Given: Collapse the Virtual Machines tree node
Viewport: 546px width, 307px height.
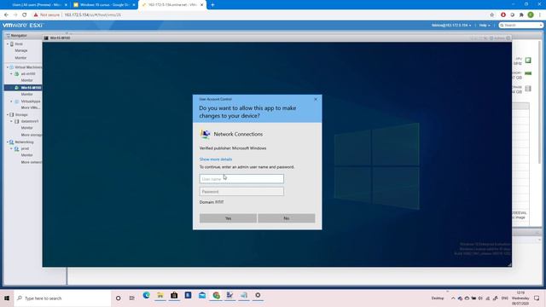Looking at the screenshot, I should point(8,67).
